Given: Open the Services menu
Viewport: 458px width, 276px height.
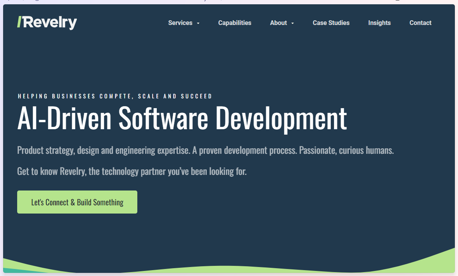Looking at the screenshot, I should pos(180,23).
